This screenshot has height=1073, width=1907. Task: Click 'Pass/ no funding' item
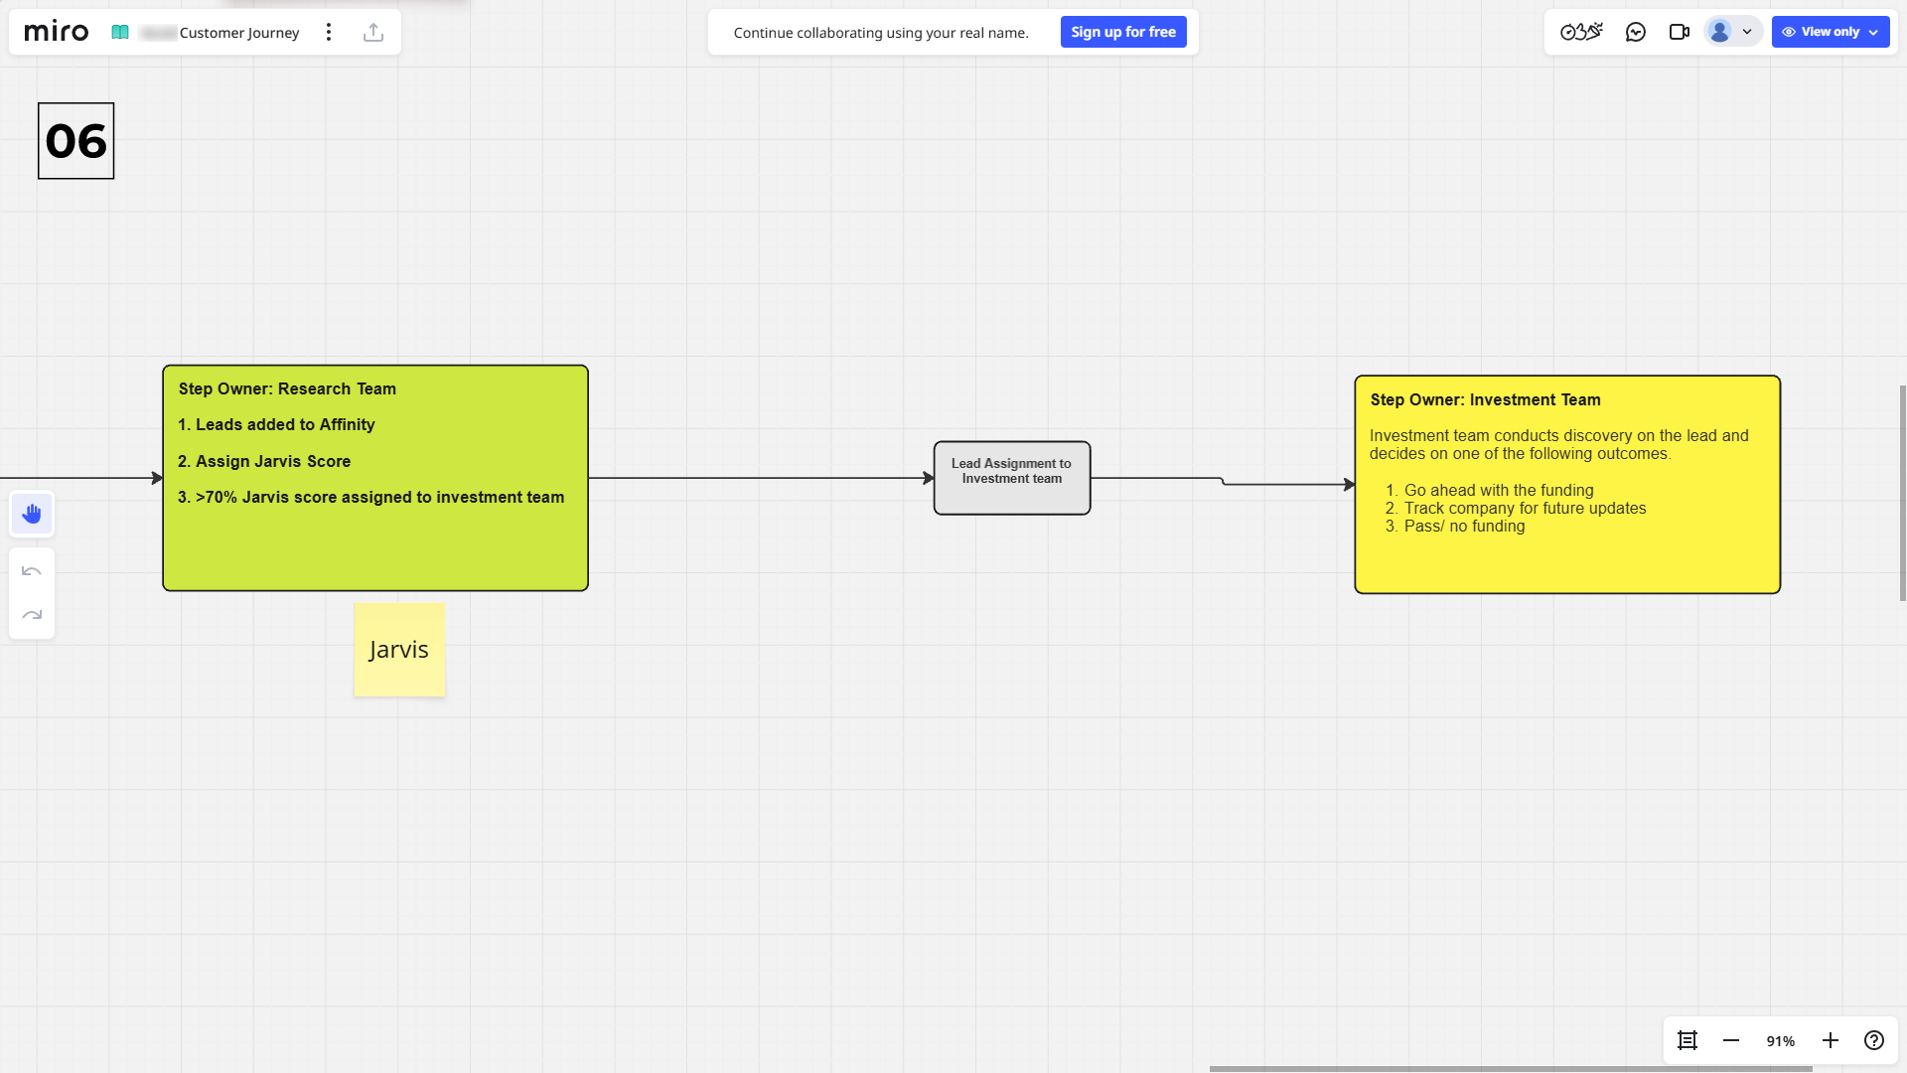(1464, 526)
